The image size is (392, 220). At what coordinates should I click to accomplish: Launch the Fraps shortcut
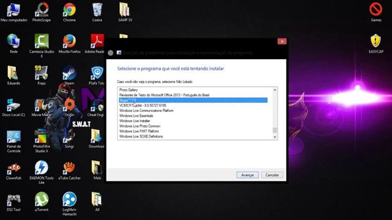42,76
